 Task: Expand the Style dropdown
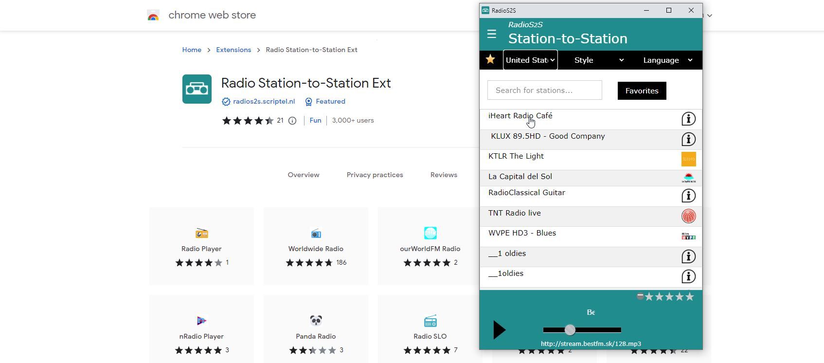598,60
